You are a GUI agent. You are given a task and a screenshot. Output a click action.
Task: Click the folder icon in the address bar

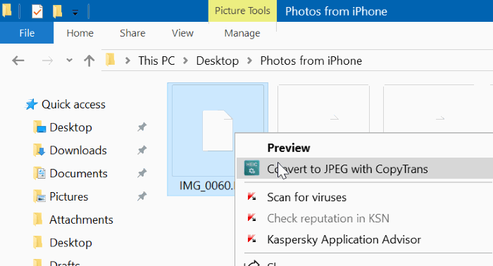[111, 60]
